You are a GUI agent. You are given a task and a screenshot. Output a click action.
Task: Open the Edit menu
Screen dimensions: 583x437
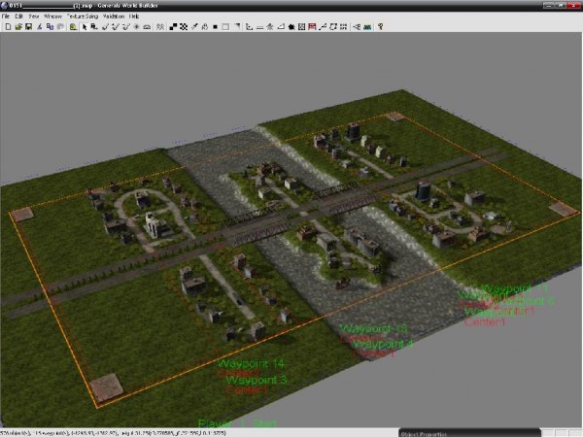18,17
